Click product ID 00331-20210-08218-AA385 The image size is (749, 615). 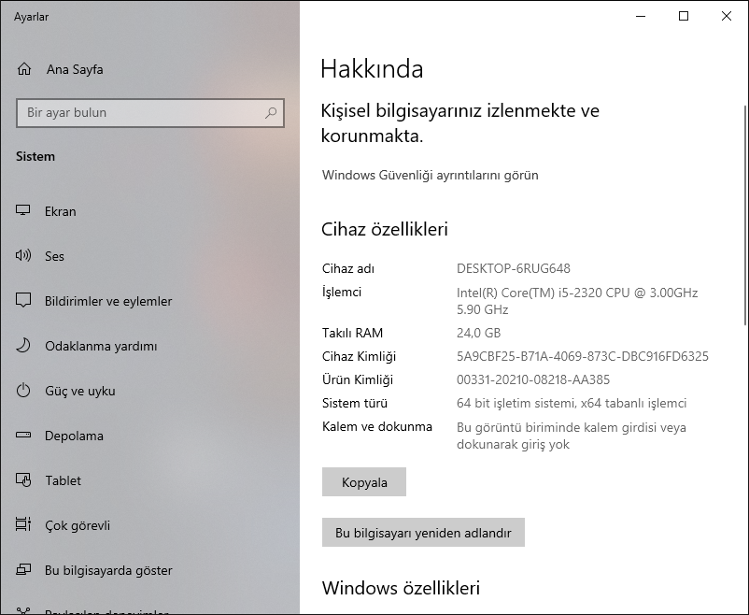[x=533, y=379]
